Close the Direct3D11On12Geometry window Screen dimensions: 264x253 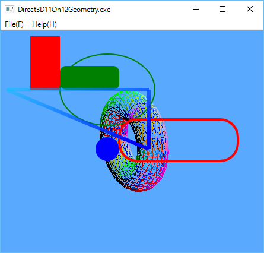pos(250,9)
